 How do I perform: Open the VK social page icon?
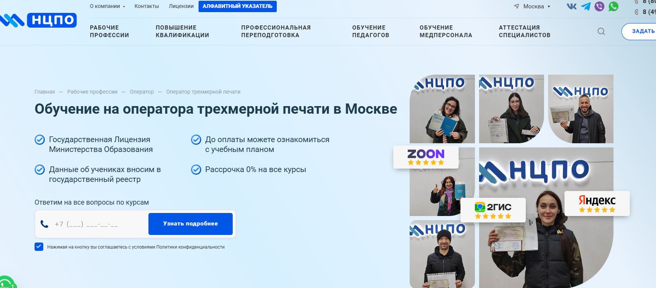tap(572, 6)
